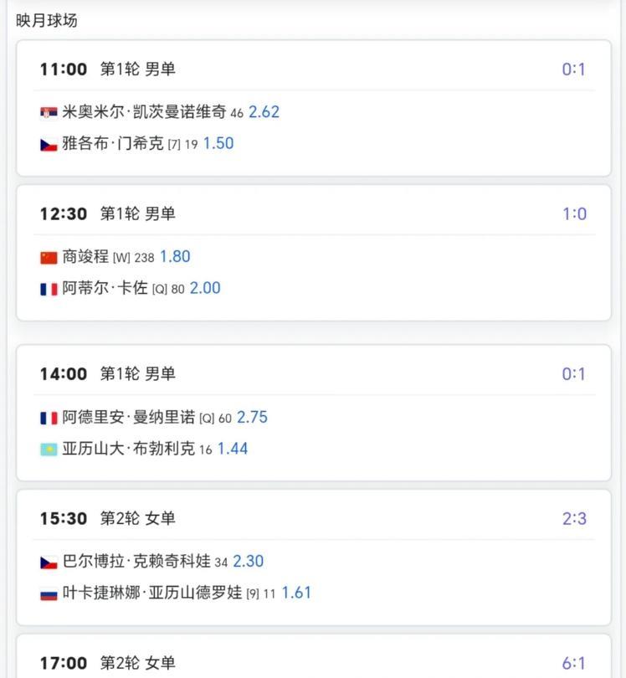
Task: Click French flag beside 阿德里安·曼纳里诺
Action: tap(49, 418)
